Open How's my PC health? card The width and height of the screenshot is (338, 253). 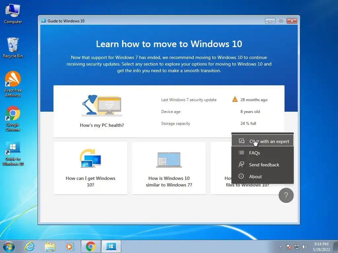[169, 111]
